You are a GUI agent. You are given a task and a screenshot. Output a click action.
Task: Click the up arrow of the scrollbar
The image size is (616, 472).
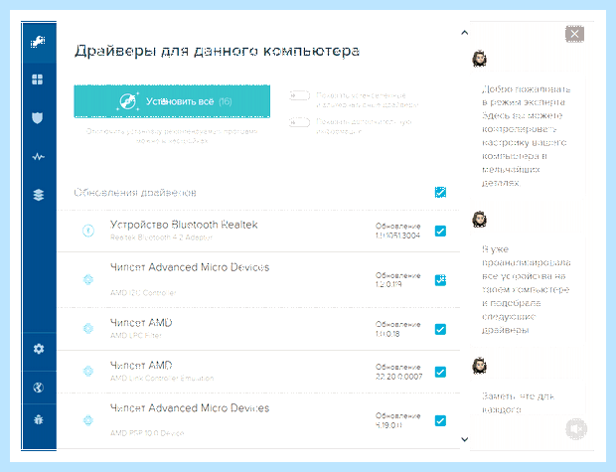pyautogui.click(x=464, y=32)
